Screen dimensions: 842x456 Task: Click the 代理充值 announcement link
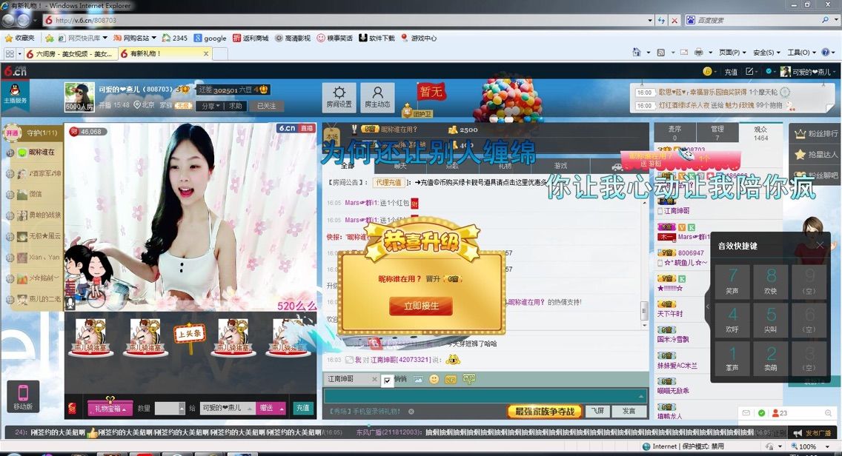[388, 182]
